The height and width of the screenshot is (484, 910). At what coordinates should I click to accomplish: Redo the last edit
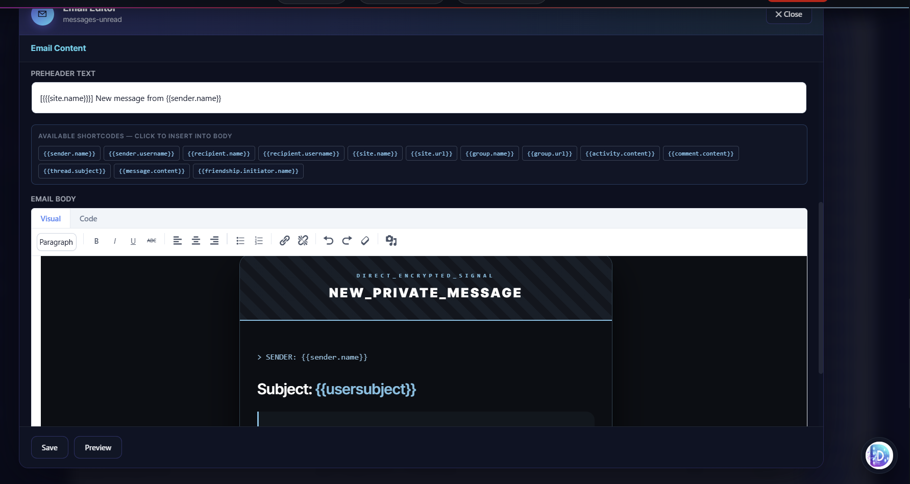coord(347,240)
